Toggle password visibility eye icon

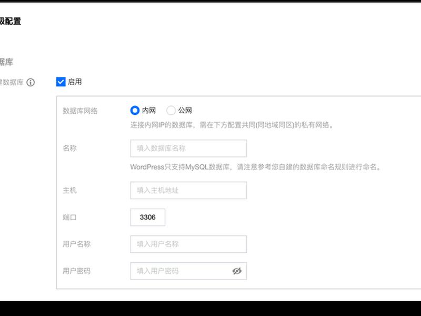[237, 271]
